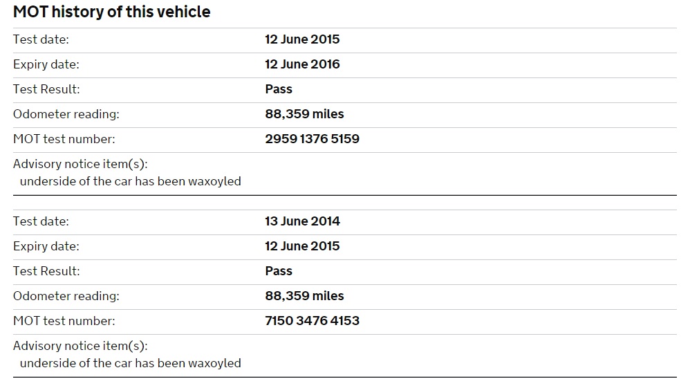699x379 pixels.
Task: Select the test date 13 June 2014
Action: tap(302, 221)
